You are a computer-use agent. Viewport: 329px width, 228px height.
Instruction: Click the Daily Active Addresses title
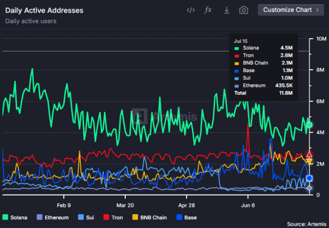(44, 10)
